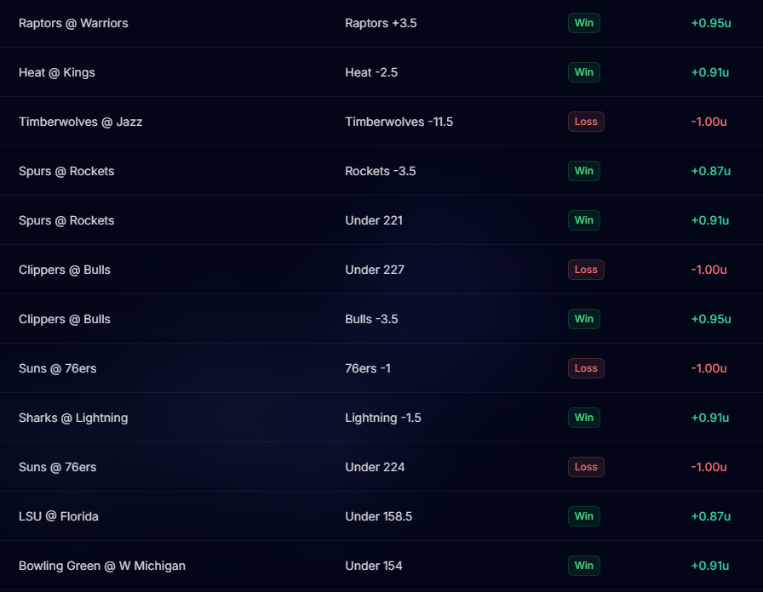Select the LSU @ Florida matchup text
The height and width of the screenshot is (592, 763).
[x=59, y=516]
